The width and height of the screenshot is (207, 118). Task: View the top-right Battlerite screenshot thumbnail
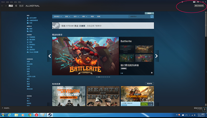144,49
